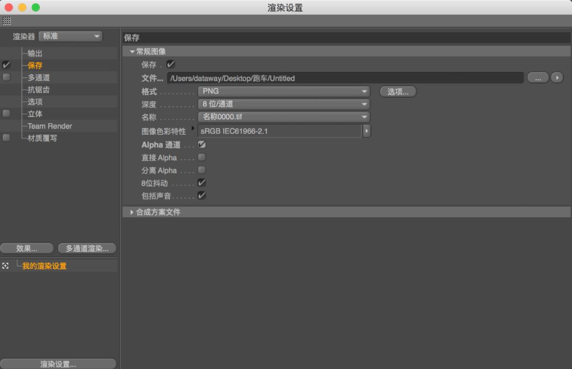This screenshot has width=572, height=369.
Task: Click the 多通道渲染... button
Action: [87, 248]
